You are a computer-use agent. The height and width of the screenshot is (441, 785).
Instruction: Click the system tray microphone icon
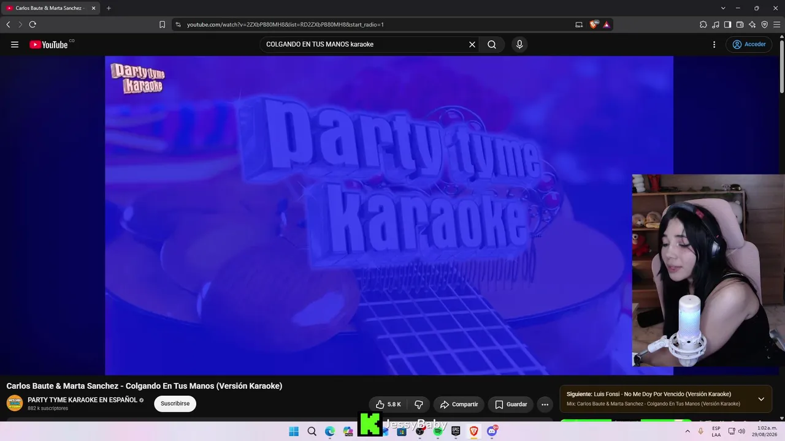click(701, 431)
